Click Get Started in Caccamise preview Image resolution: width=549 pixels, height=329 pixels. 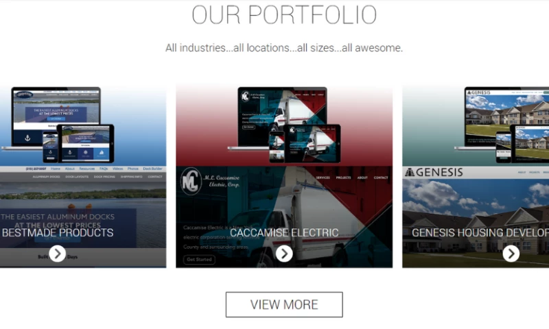pos(199,259)
